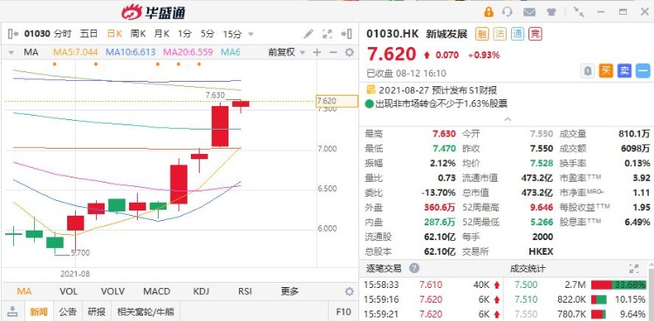Screen dimensions: 654x321
Task: Switch to the 周K tab
Action: pos(138,34)
